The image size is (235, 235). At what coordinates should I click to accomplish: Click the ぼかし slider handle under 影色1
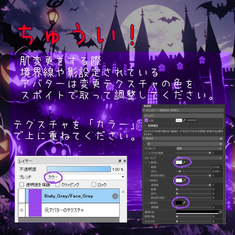click(180, 171)
